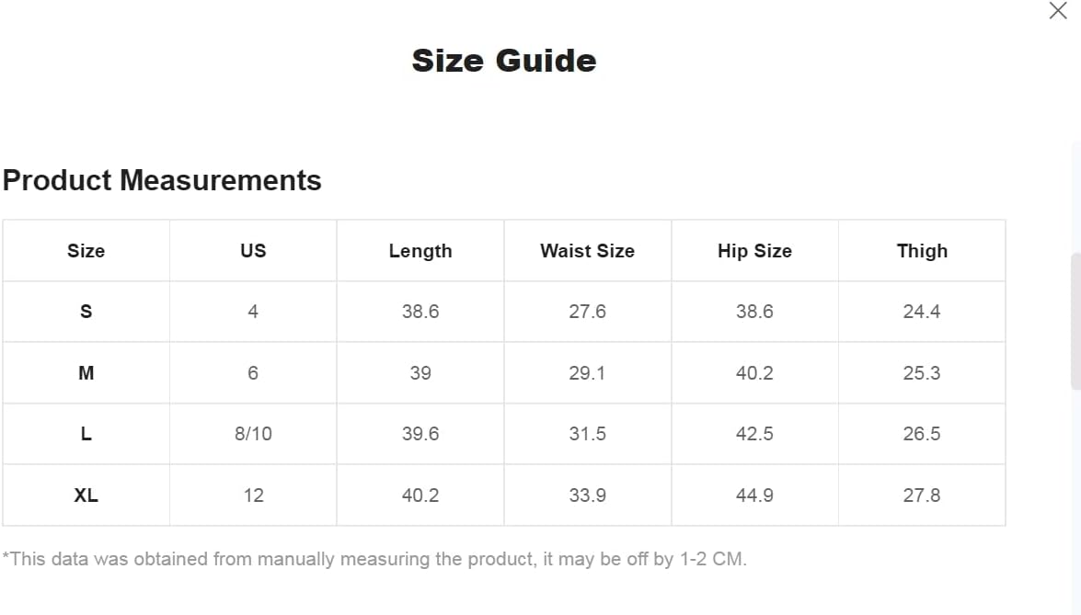Screen dimensions: 1081x615
Task: Click the L length value 39.6
Action: [420, 434]
